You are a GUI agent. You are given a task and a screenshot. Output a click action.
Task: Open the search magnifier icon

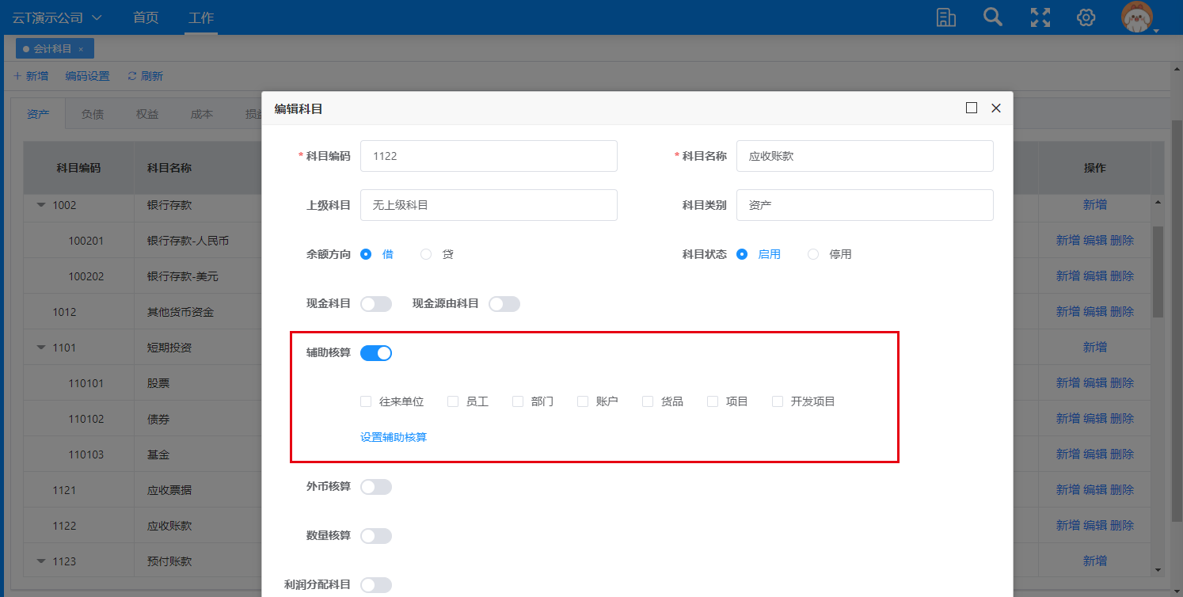pyautogui.click(x=992, y=17)
